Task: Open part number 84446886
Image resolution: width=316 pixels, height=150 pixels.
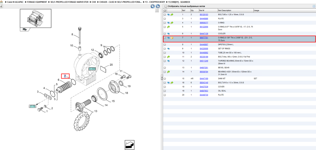Action: 204,19
